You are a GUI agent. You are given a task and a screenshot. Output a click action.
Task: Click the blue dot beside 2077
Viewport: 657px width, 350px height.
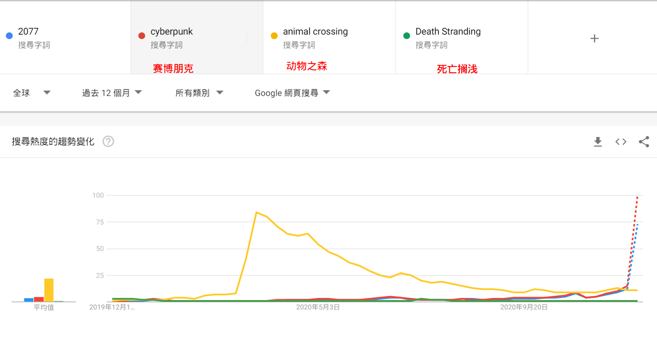(9, 36)
